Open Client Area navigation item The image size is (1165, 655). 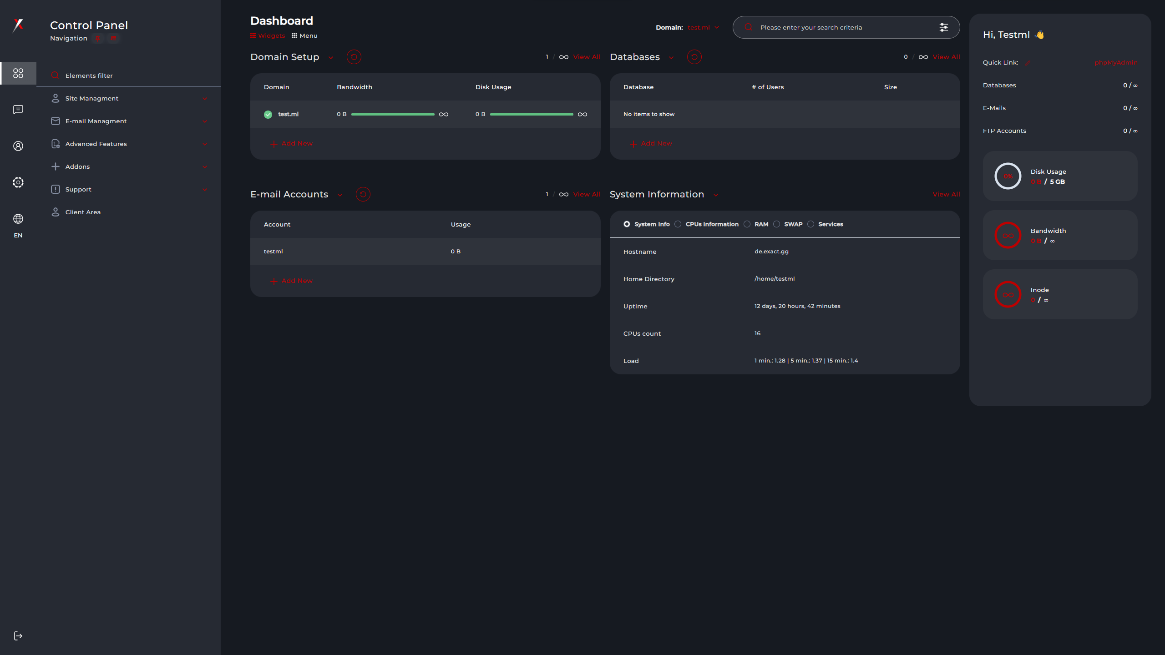pos(128,212)
